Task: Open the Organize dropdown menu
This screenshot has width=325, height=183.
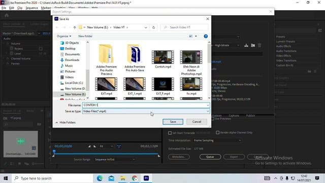Action: click(x=64, y=36)
